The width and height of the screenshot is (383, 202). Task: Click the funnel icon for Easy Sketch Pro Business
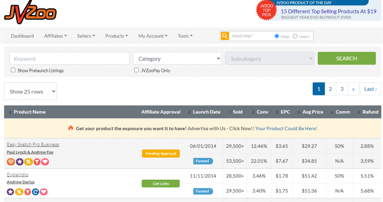[37, 162]
